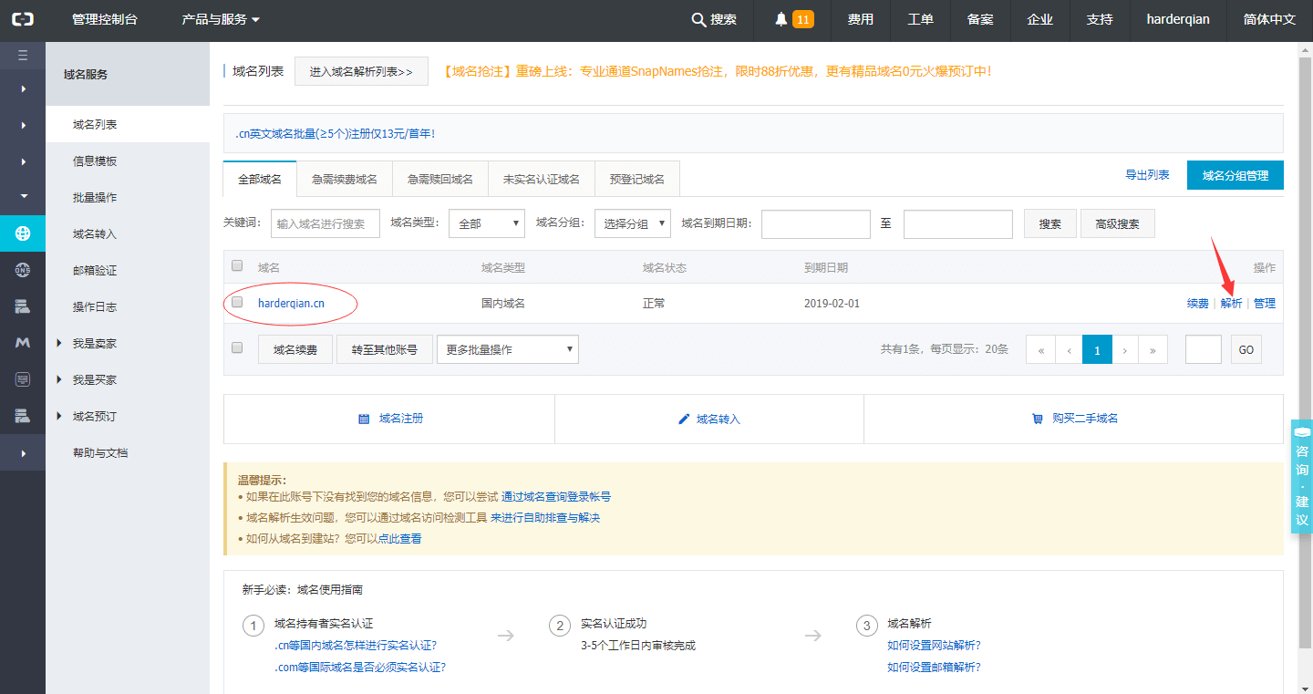This screenshot has height=694, width=1313.
Task: Click the expiry start date field
Action: point(816,223)
